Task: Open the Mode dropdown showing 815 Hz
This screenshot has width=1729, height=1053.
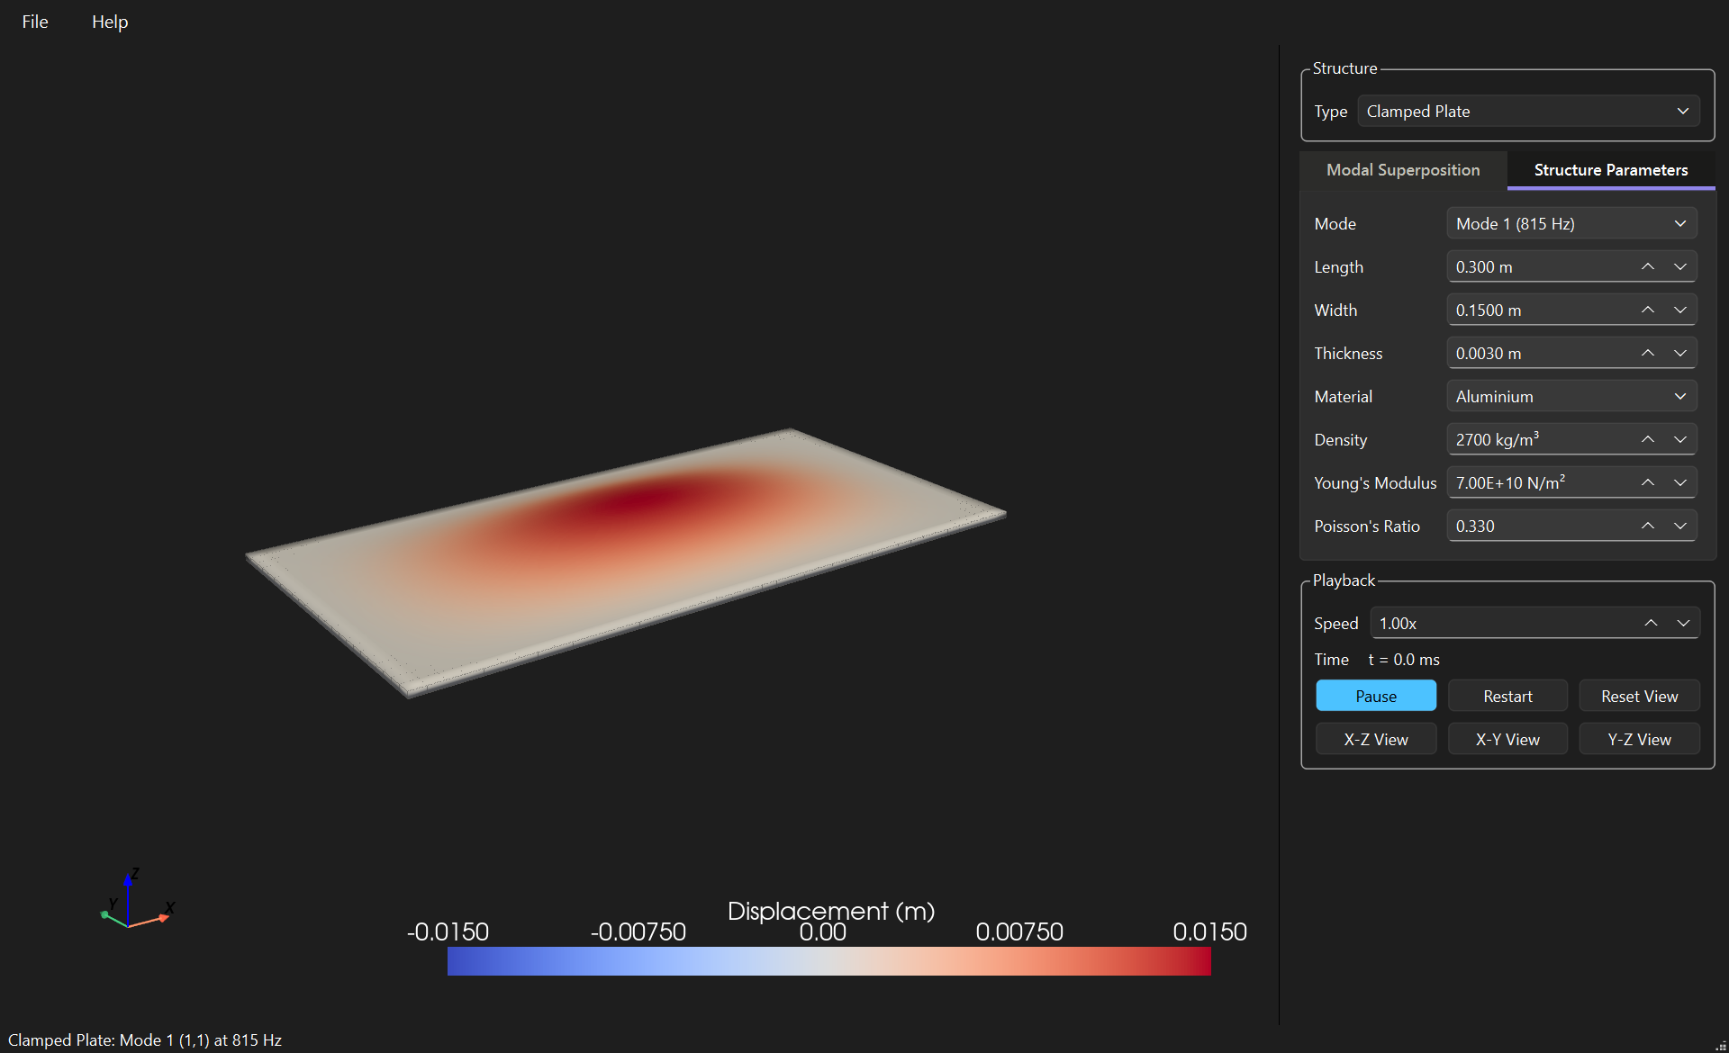Action: [1571, 224]
